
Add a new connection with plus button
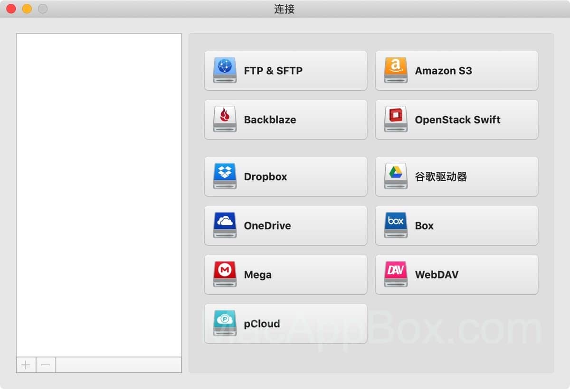click(x=26, y=365)
